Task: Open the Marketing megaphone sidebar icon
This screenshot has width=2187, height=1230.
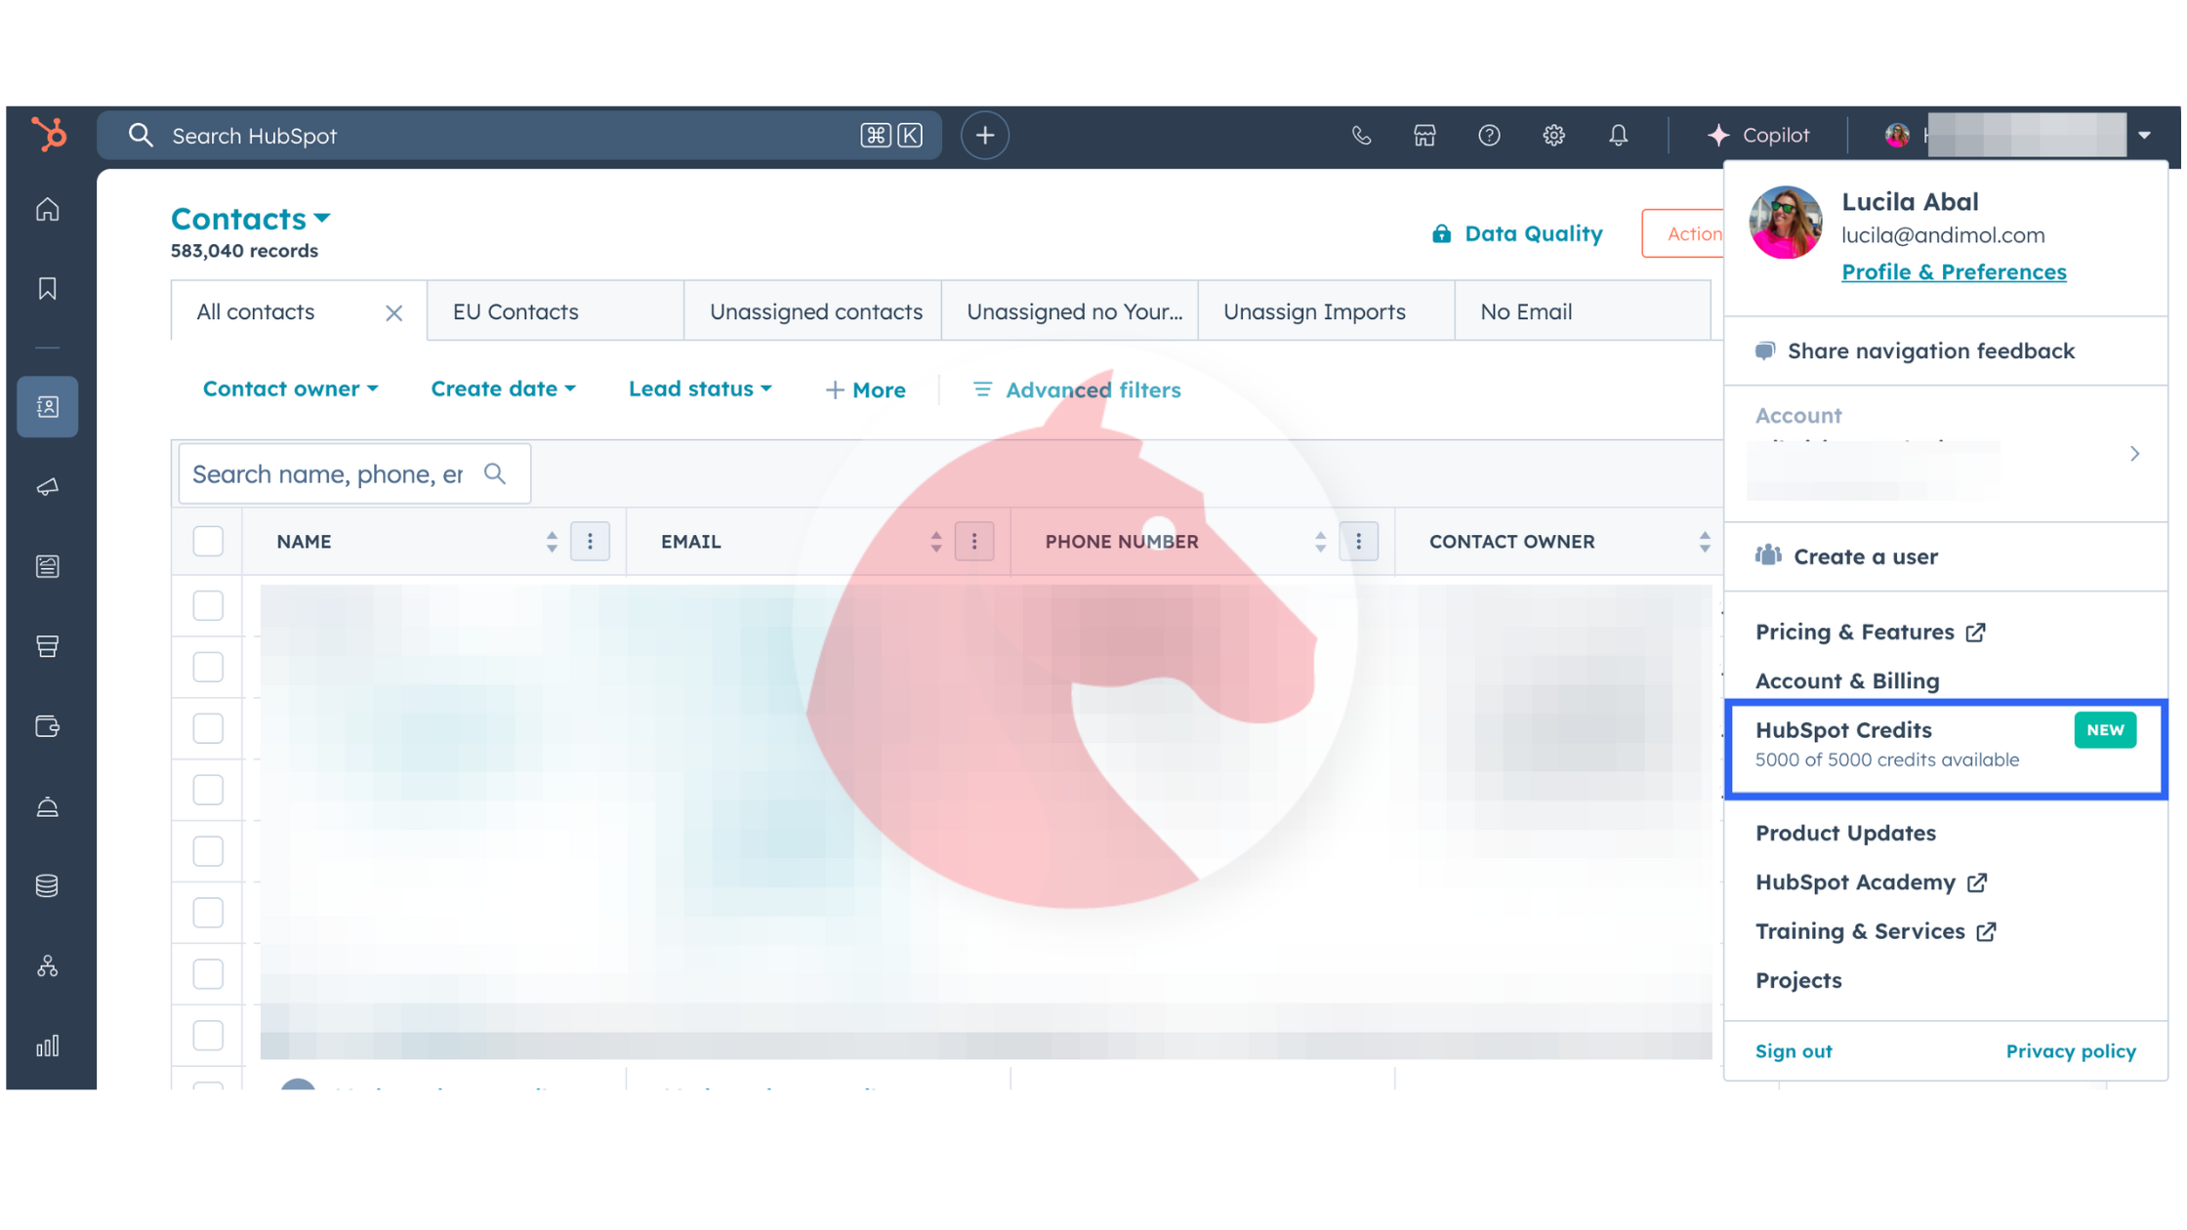Action: [47, 486]
